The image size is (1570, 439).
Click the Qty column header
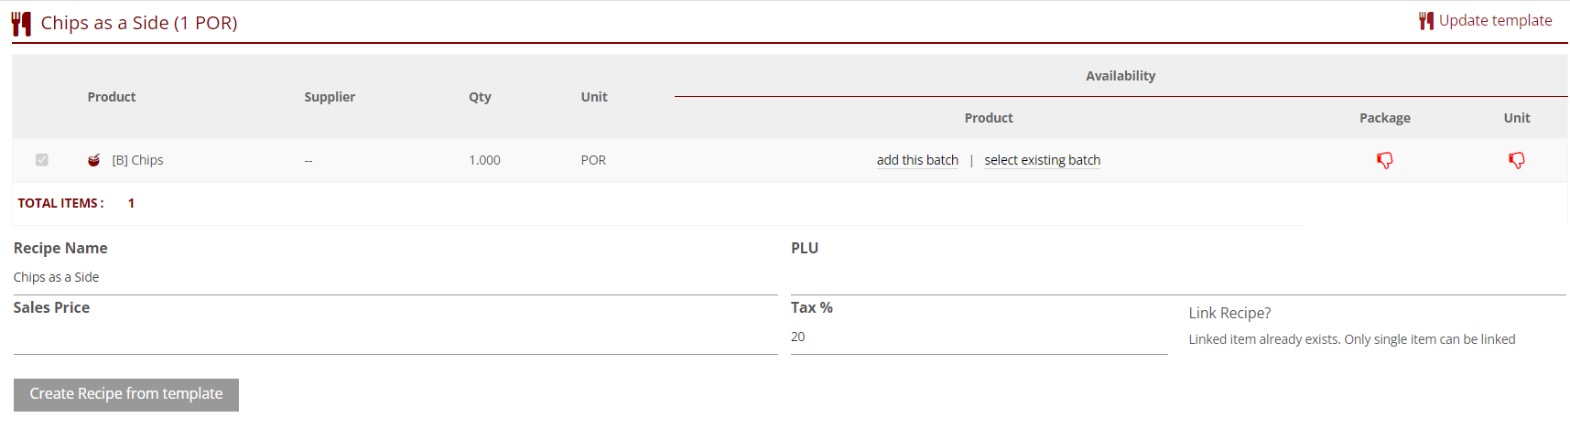click(480, 97)
